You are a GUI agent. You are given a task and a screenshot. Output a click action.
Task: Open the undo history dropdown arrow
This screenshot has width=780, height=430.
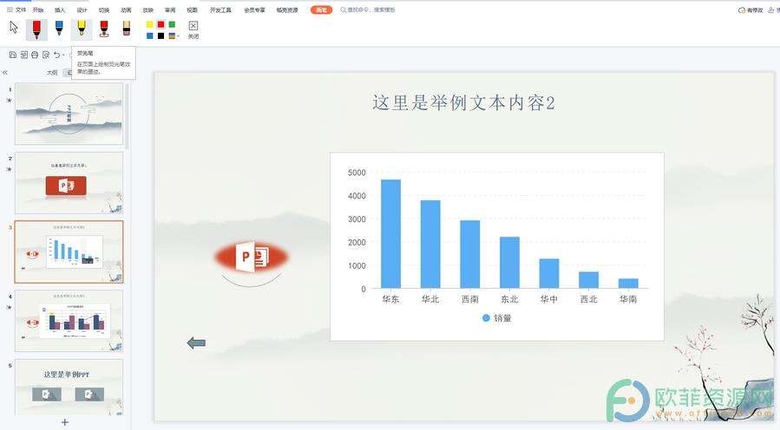pyautogui.click(x=63, y=55)
